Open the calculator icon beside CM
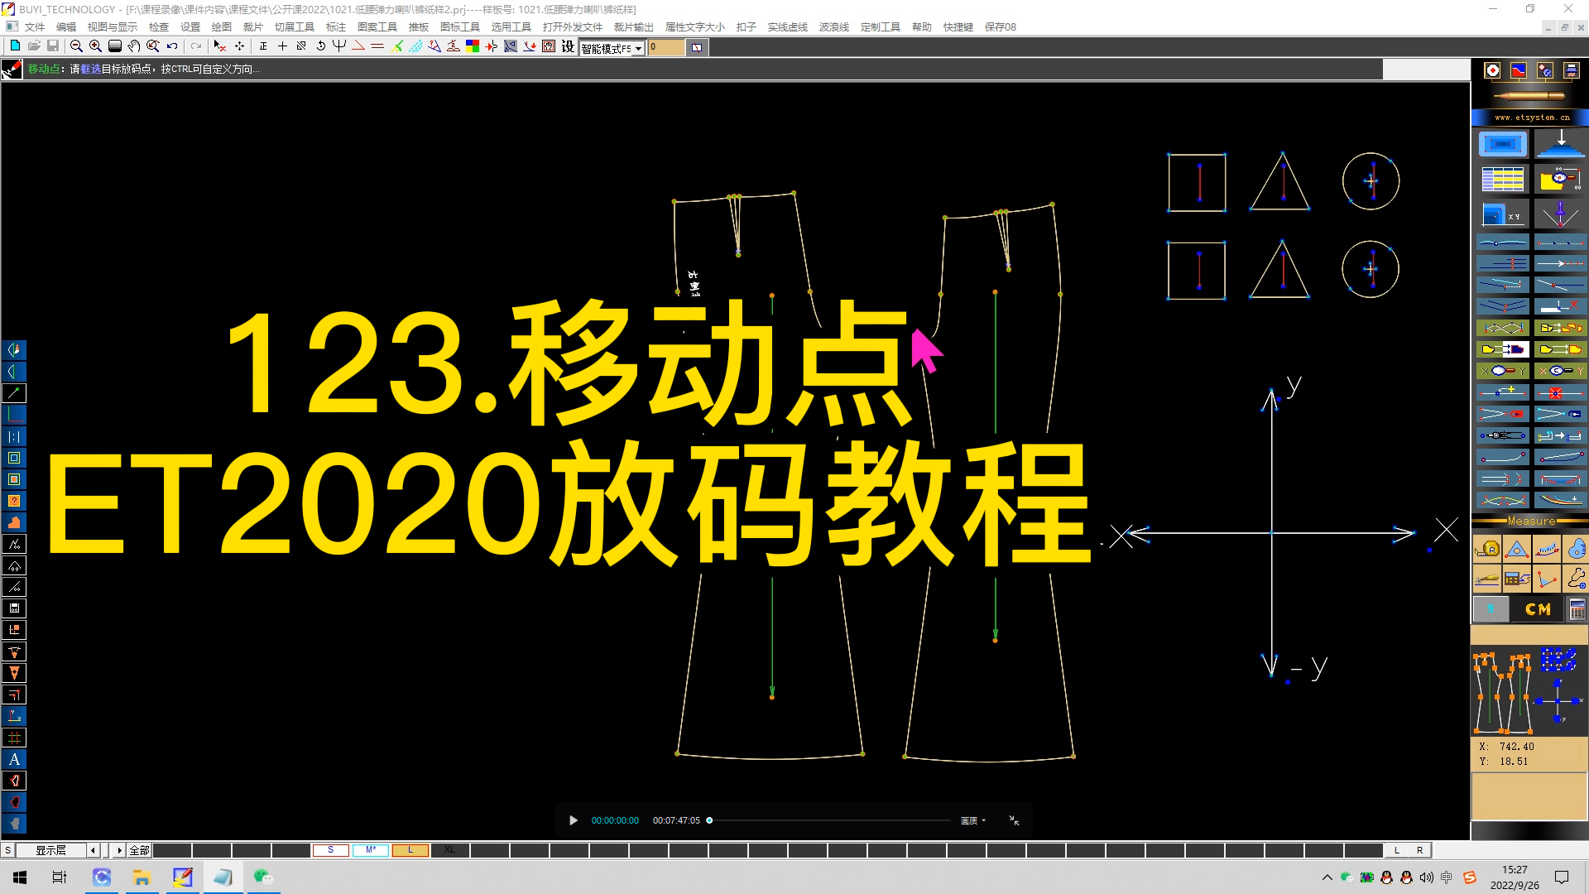Viewport: 1589px width, 894px height. tap(1577, 609)
